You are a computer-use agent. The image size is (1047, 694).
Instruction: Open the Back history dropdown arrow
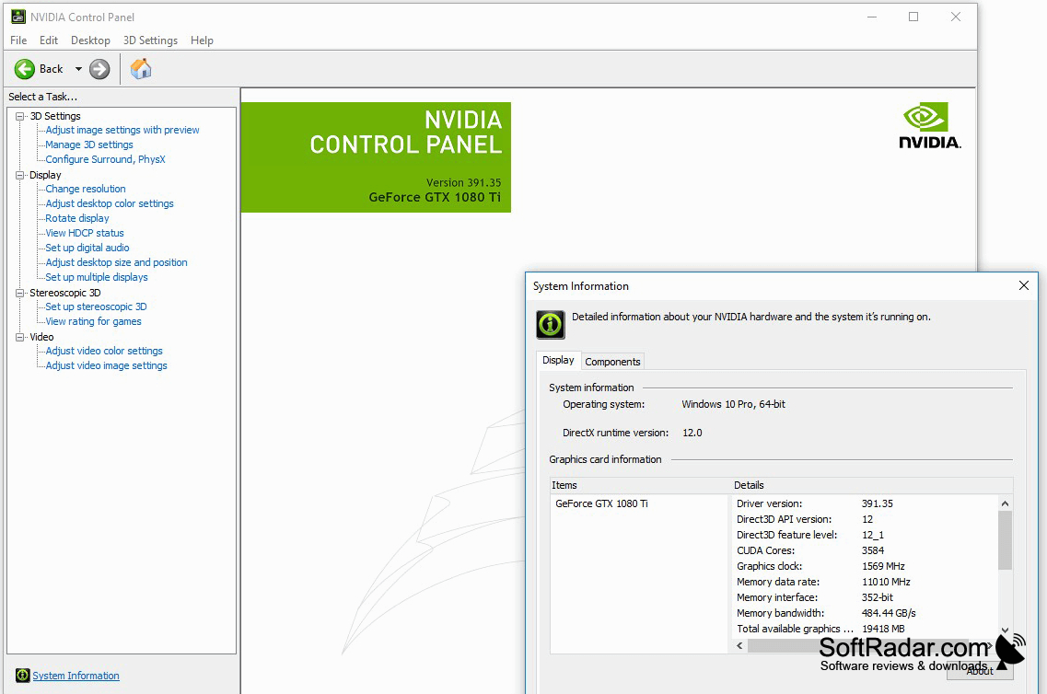click(78, 69)
